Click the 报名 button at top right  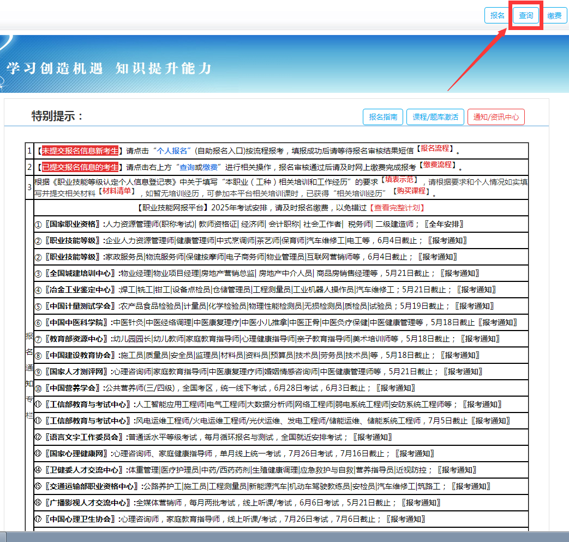coord(498,16)
